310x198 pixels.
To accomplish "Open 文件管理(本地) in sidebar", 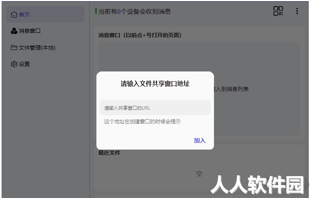I will (x=45, y=48).
